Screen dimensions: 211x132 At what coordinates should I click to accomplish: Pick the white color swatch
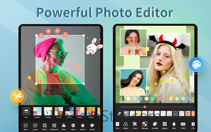(128, 99)
